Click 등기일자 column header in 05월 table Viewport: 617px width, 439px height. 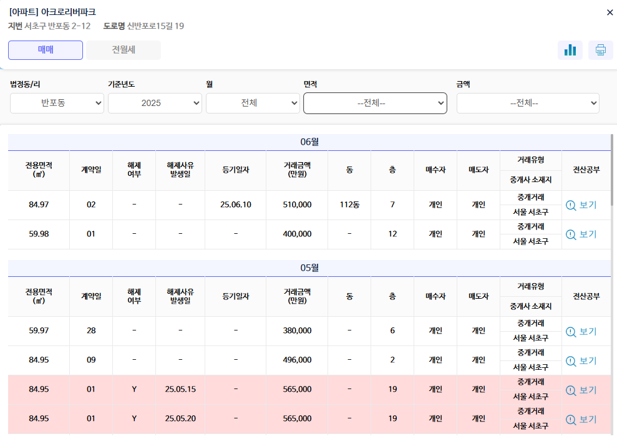click(236, 297)
